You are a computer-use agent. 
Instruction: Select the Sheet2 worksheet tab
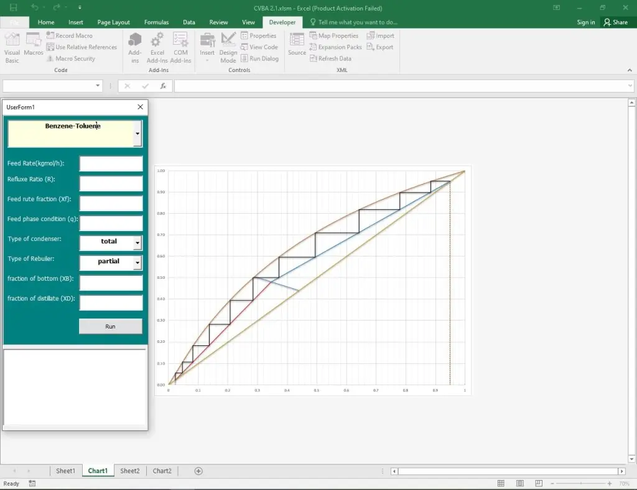[x=130, y=471]
